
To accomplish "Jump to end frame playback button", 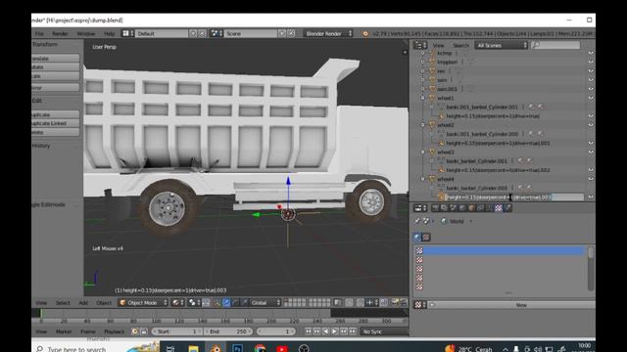I will click(x=353, y=331).
